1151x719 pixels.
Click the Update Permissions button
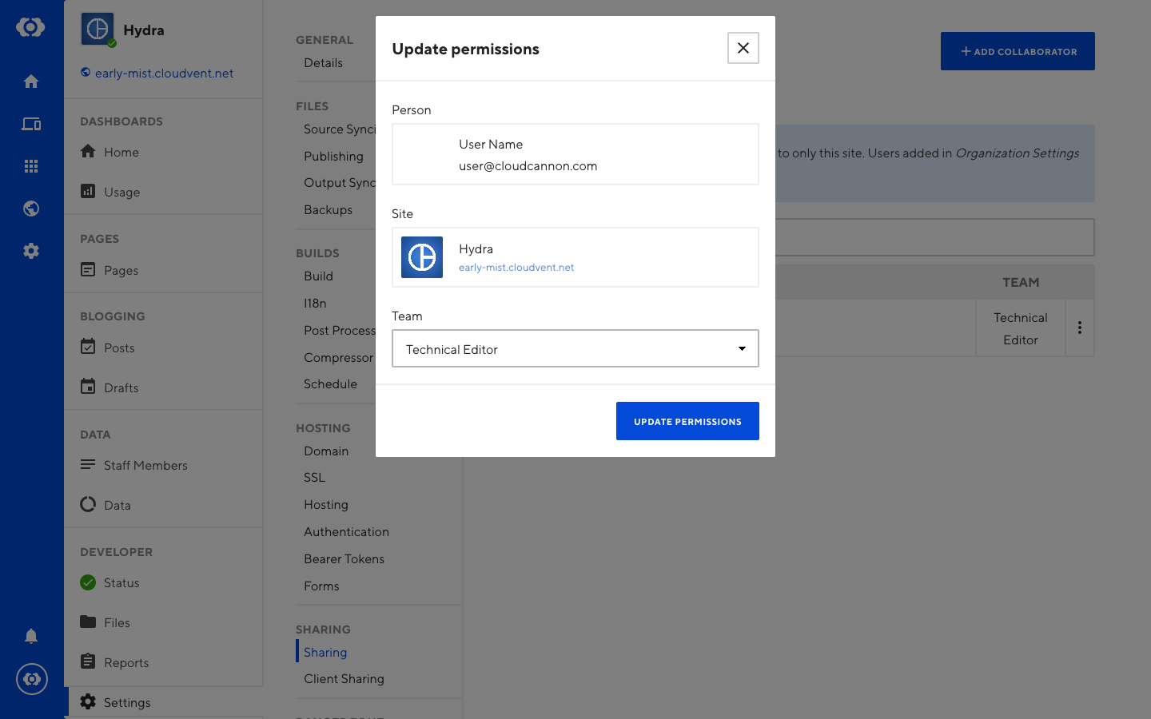(687, 421)
